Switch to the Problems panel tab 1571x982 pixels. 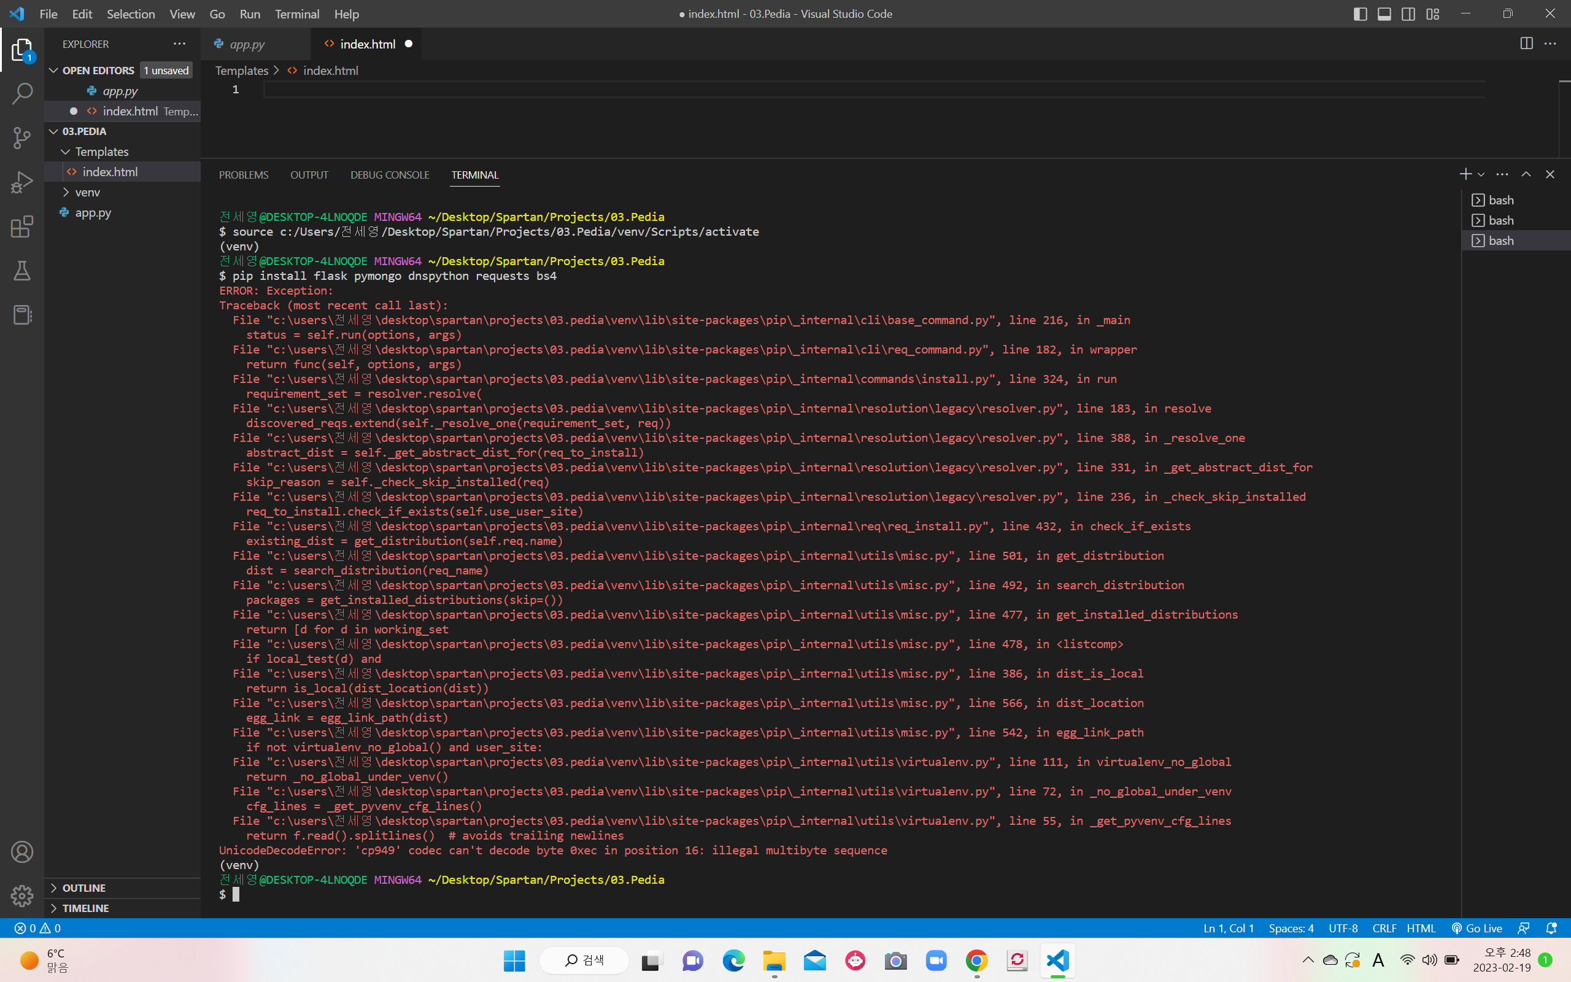coord(244,175)
